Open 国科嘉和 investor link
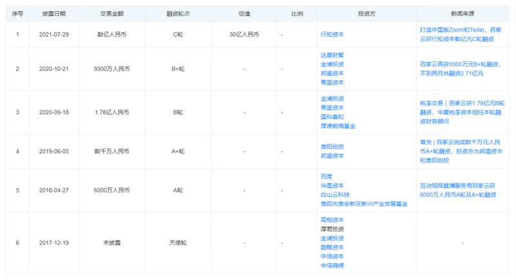Image resolution: width=516 pixels, height=280 pixels. tap(332, 117)
